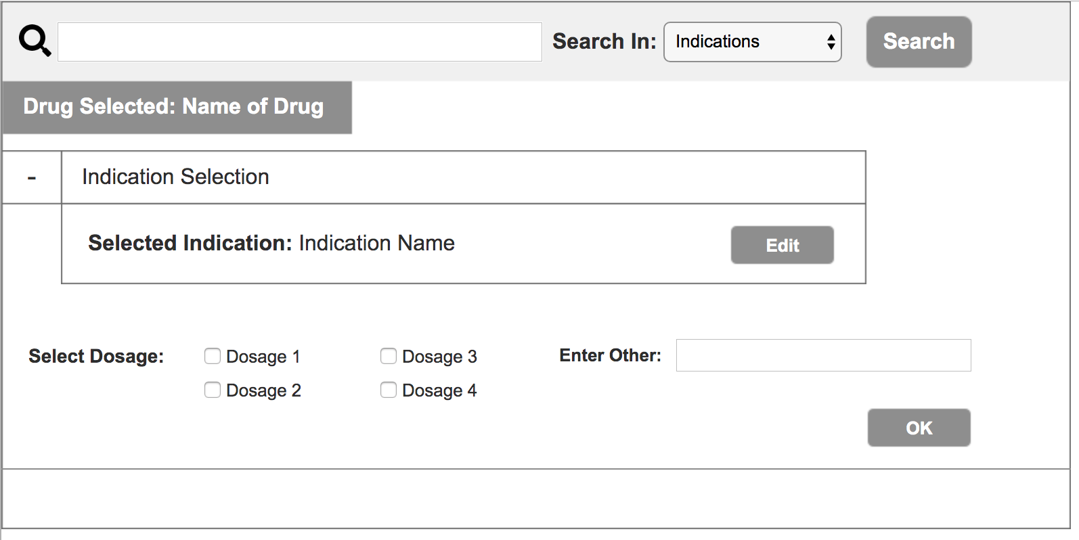Click the "Selected Indication:" bold label
This screenshot has height=540, width=1079.
[x=190, y=243]
